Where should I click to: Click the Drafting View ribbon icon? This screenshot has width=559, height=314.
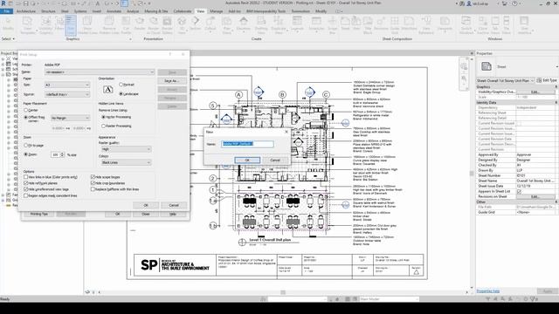coord(261,25)
